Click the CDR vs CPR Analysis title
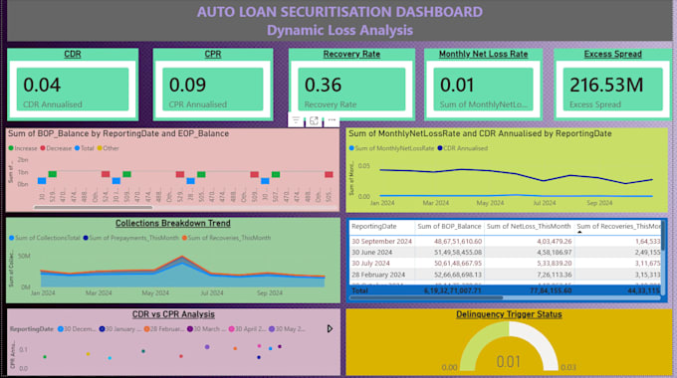The height and width of the screenshot is (378, 677). 173,314
